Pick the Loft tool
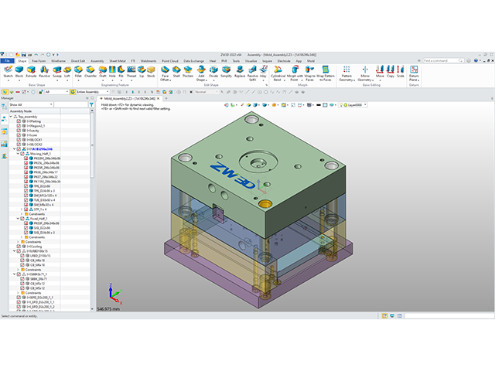Screen dimensions: 495x371 67,72
